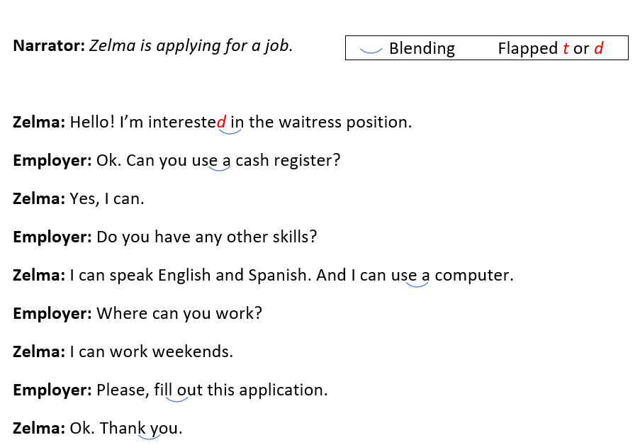Click the blending arc under 'use a cash'
This screenshot has height=445, width=640.
pyautogui.click(x=220, y=168)
